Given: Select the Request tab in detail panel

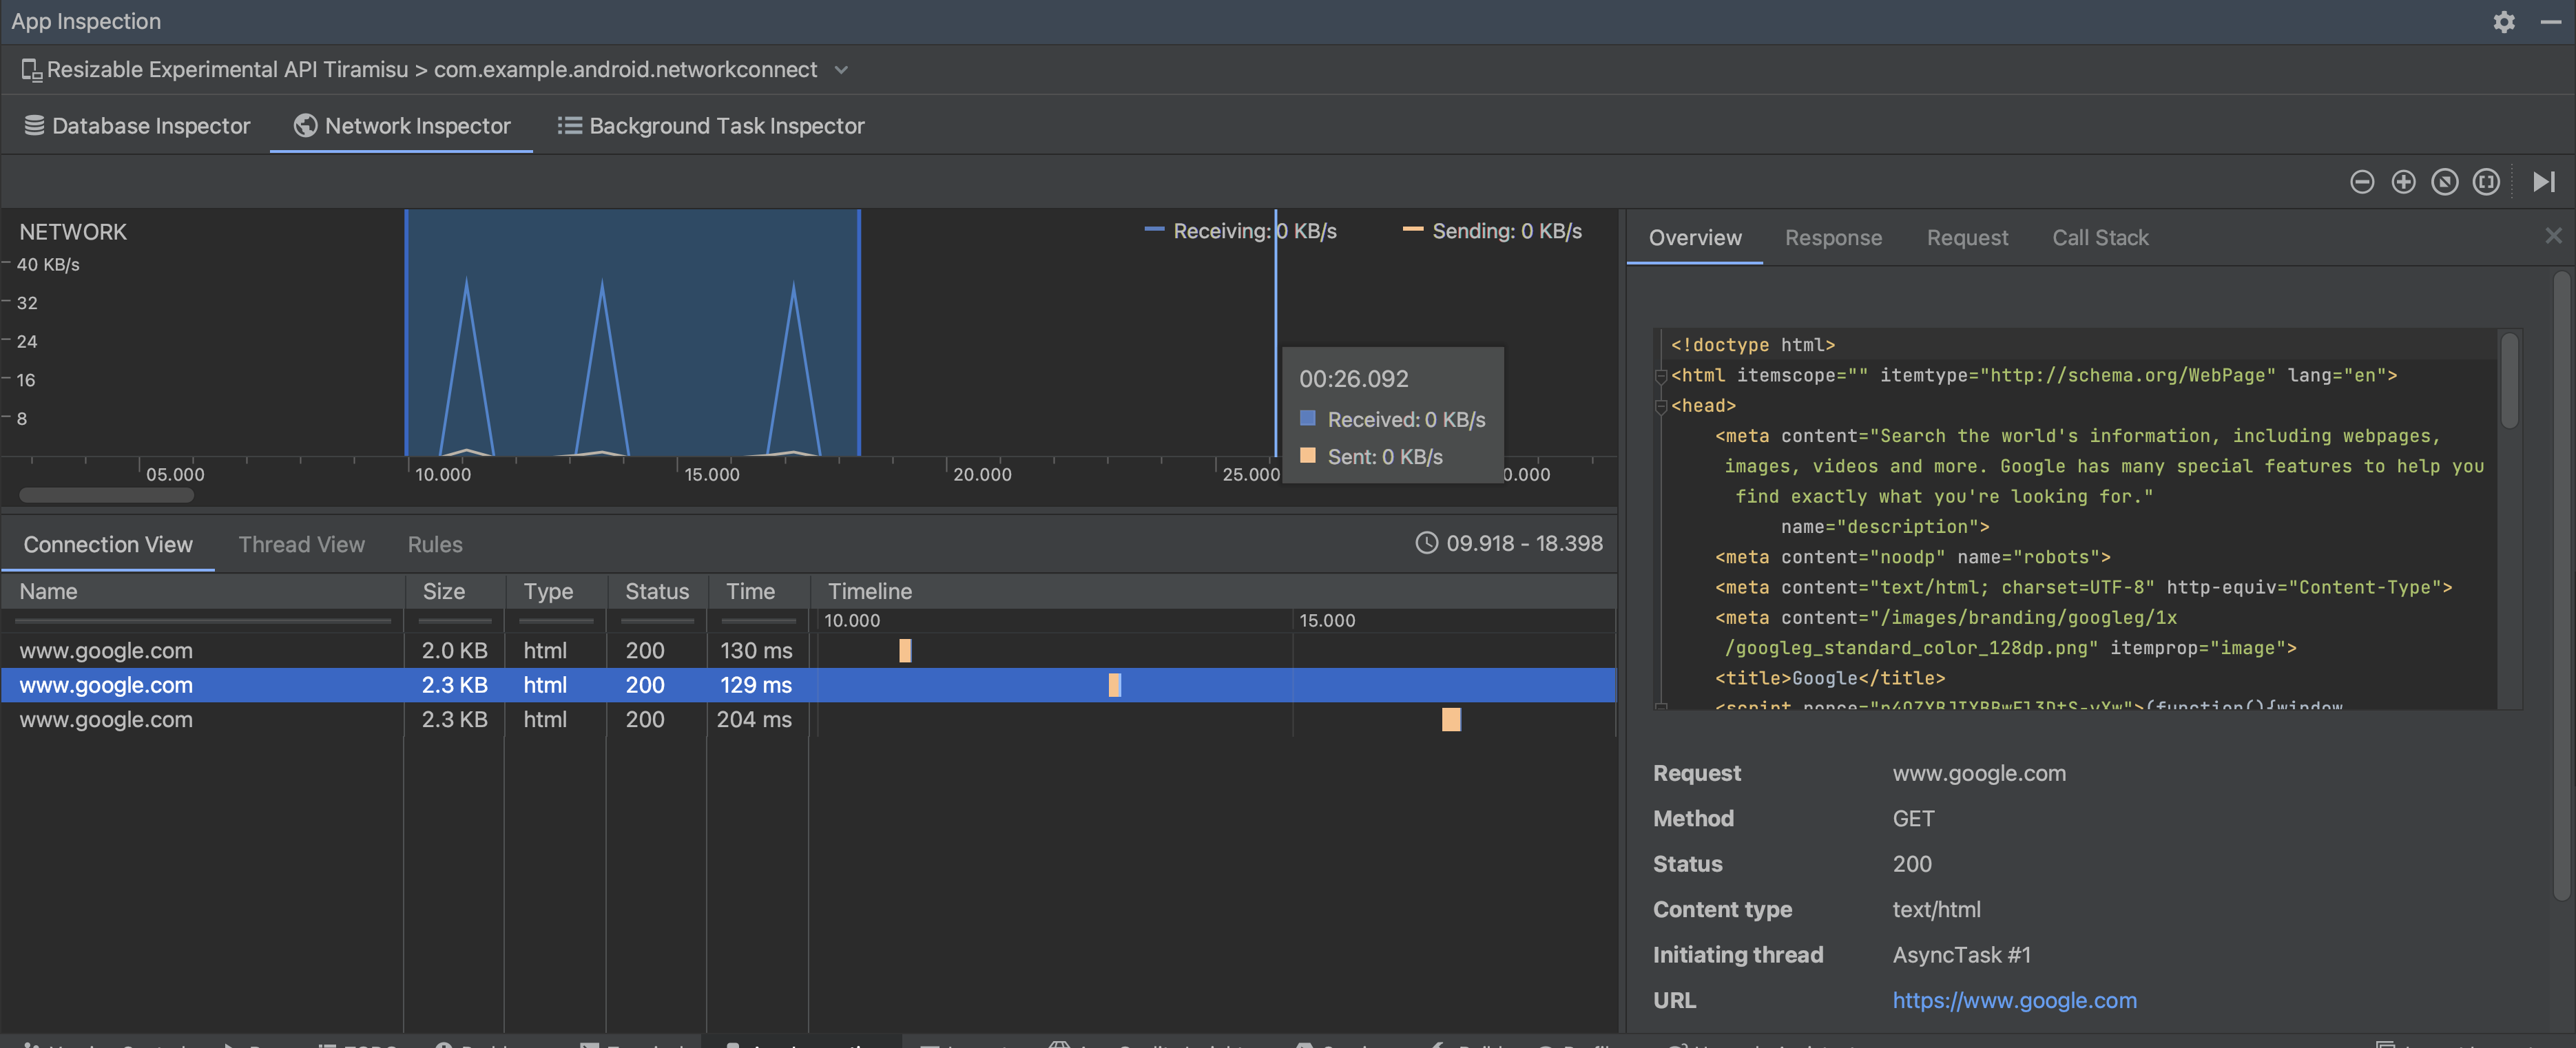Looking at the screenshot, I should pos(1966,237).
